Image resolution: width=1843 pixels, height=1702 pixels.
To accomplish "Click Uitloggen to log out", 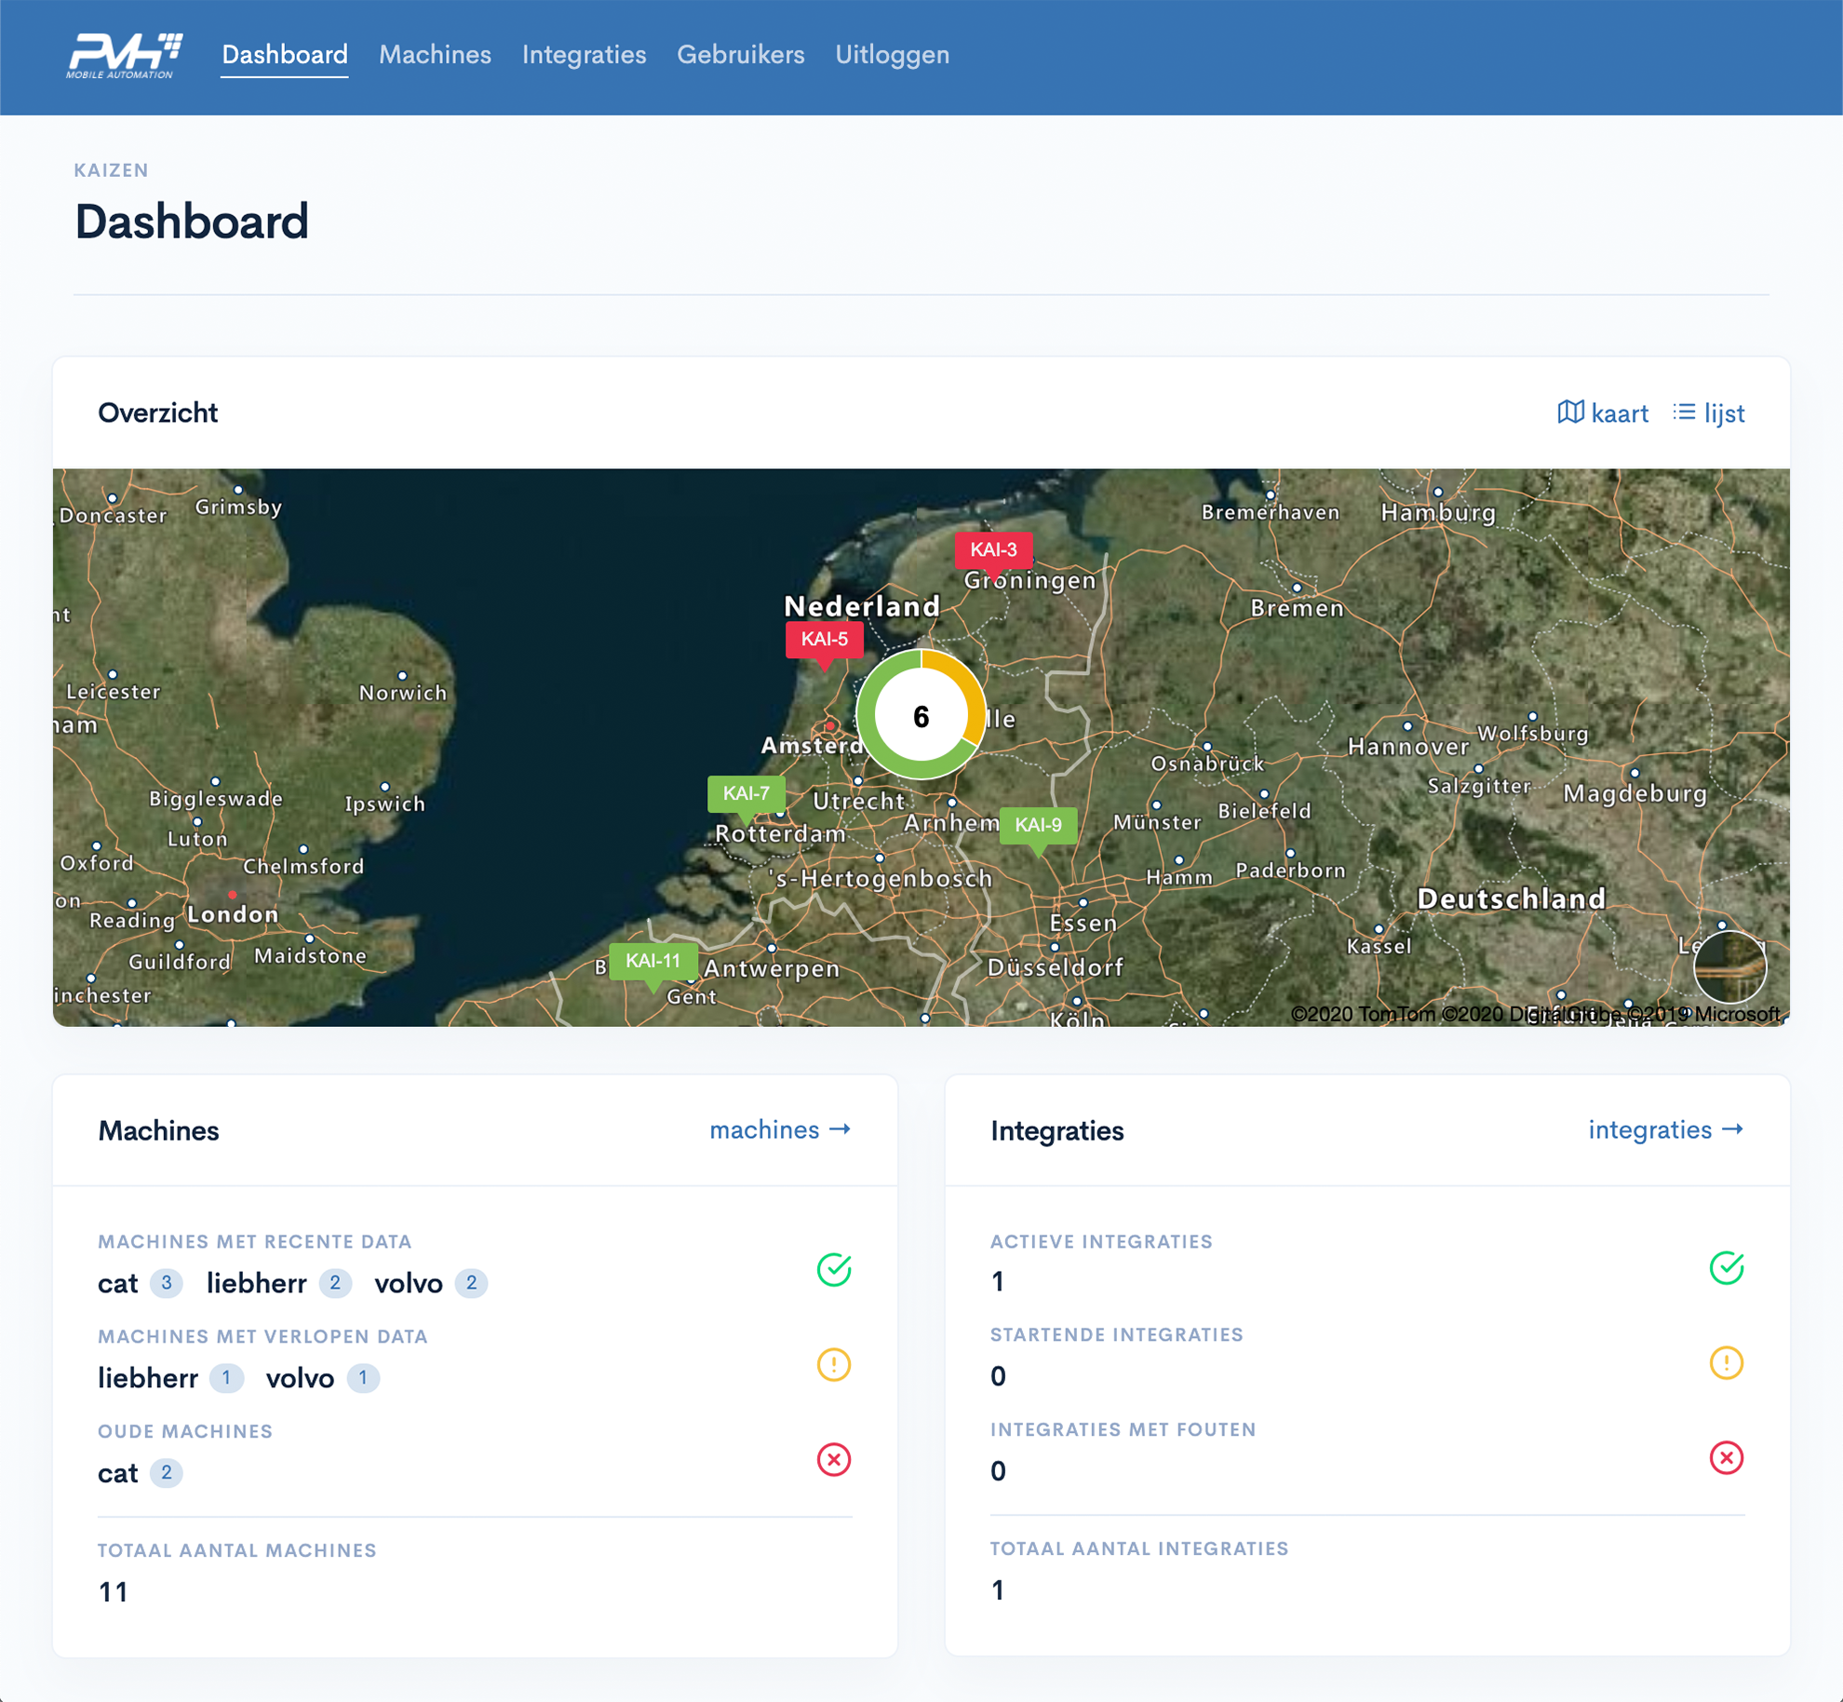I will pos(892,55).
